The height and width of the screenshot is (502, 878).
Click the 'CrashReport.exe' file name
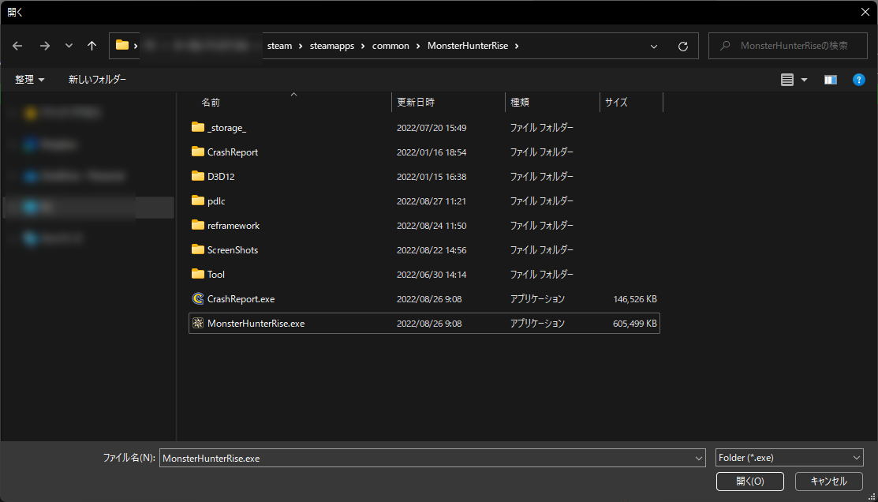[241, 299]
